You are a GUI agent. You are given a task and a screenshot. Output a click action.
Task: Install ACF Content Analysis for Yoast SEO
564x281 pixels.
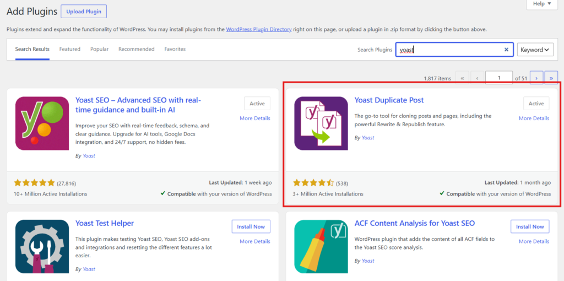tap(530, 226)
